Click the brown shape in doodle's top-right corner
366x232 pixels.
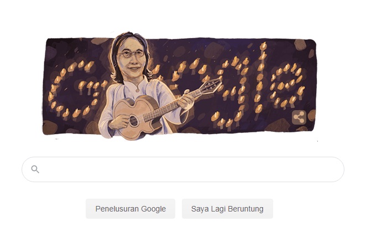tap(300, 45)
